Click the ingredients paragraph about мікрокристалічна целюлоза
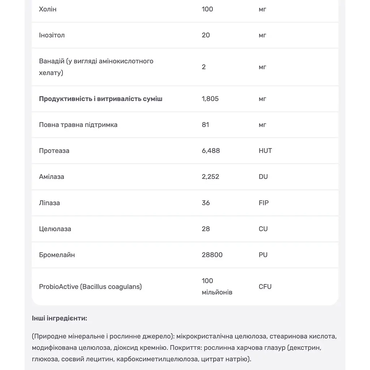370x370 pixels. tap(184, 348)
